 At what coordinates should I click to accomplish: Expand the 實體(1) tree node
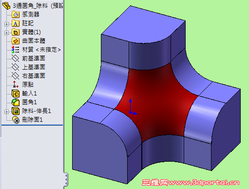(x=6, y=33)
